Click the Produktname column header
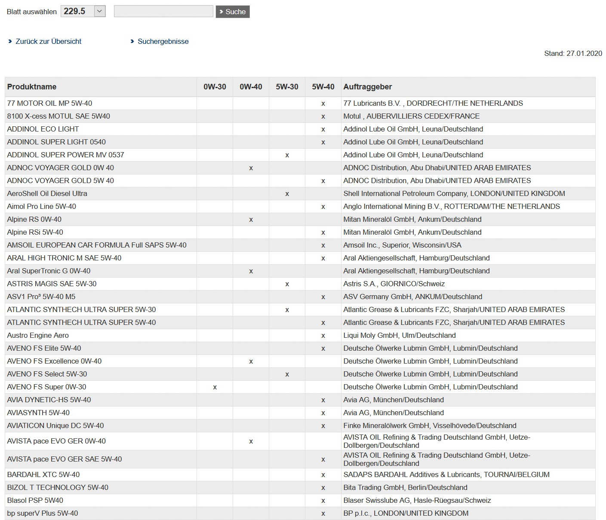The height and width of the screenshot is (520, 606). (x=32, y=87)
